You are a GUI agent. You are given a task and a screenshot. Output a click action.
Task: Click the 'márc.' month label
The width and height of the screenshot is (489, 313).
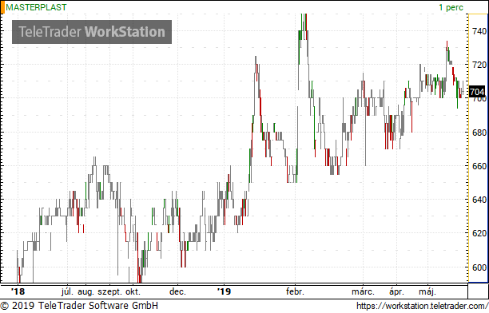tap(363, 291)
